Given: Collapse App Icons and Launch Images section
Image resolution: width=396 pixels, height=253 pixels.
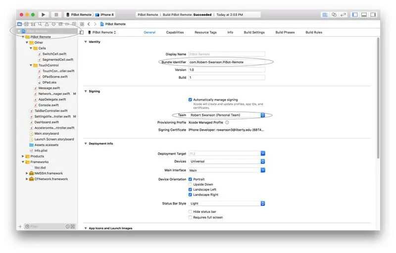Looking at the screenshot, I should [x=85, y=228].
